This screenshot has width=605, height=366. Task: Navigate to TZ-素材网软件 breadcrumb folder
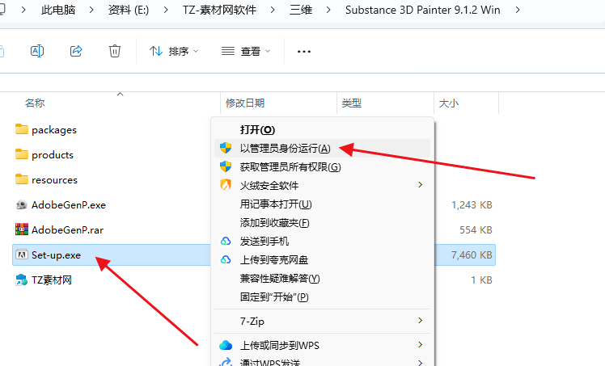coord(219,10)
